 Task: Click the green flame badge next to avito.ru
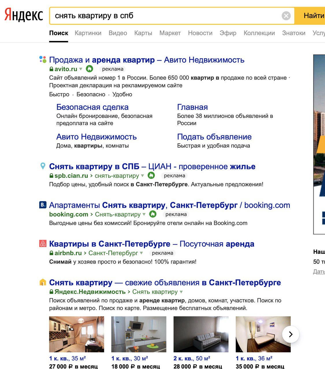tap(90, 69)
